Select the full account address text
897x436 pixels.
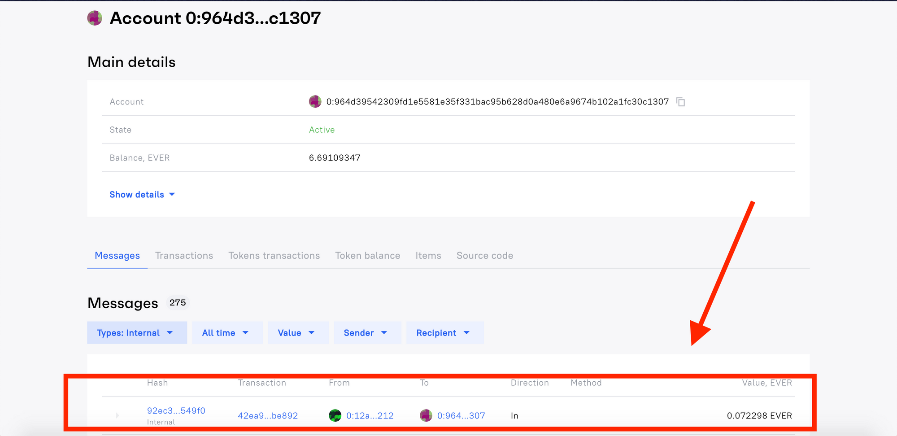[x=497, y=102]
